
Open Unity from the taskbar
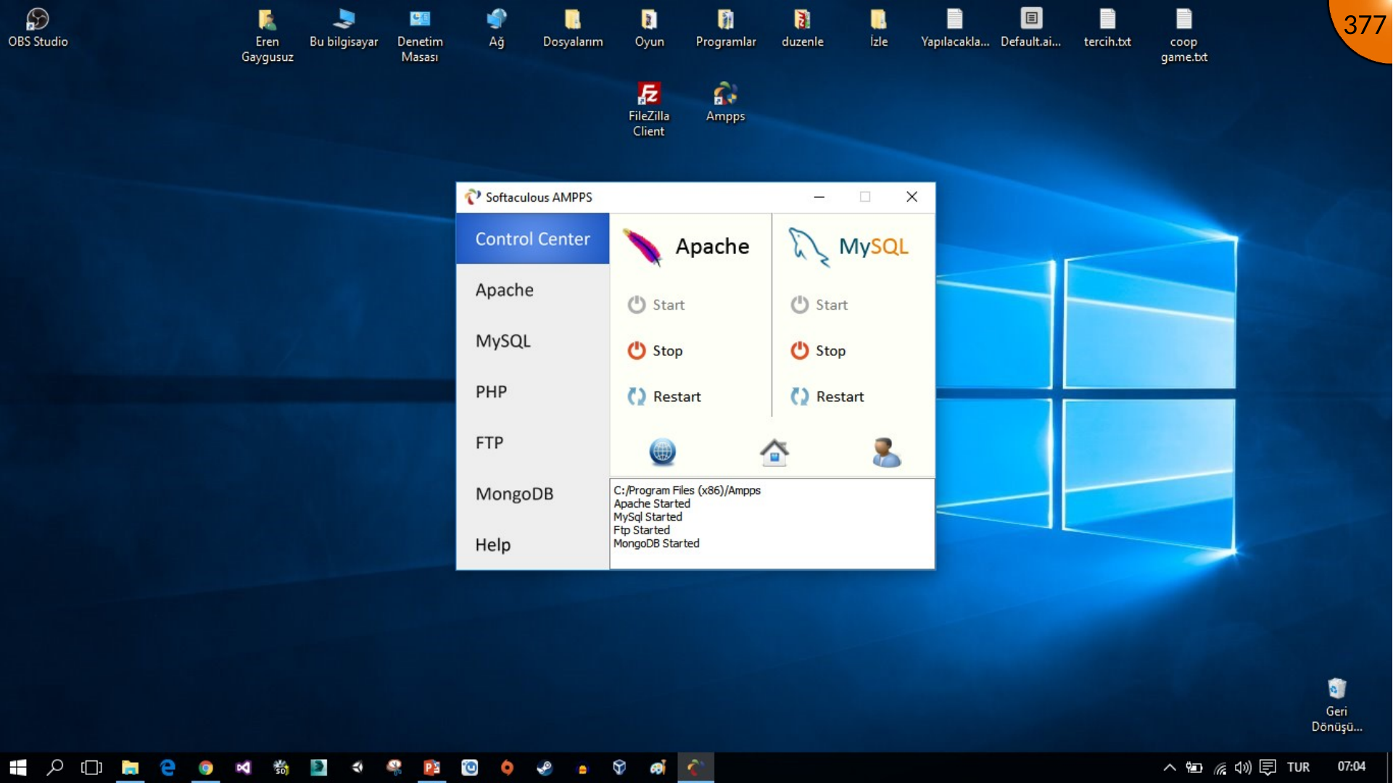[x=357, y=767]
